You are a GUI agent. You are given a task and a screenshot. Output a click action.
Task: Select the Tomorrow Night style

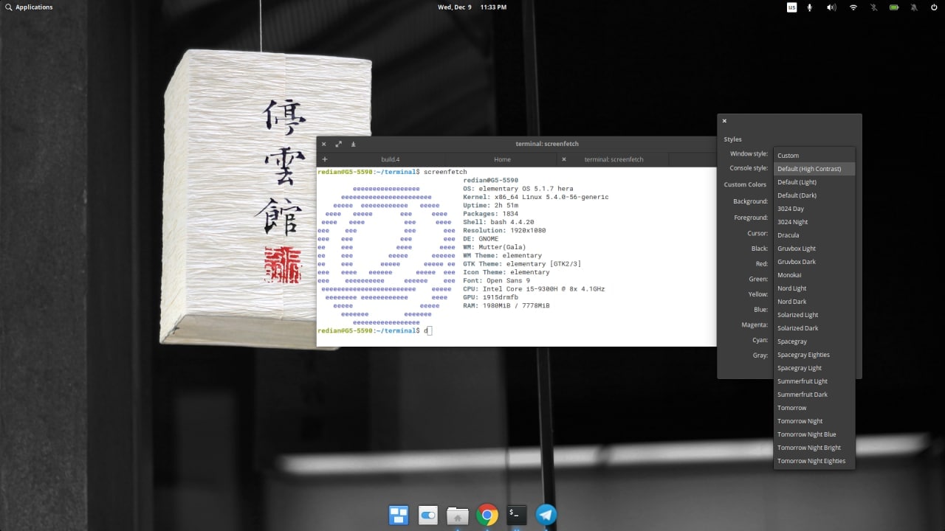pos(814,421)
